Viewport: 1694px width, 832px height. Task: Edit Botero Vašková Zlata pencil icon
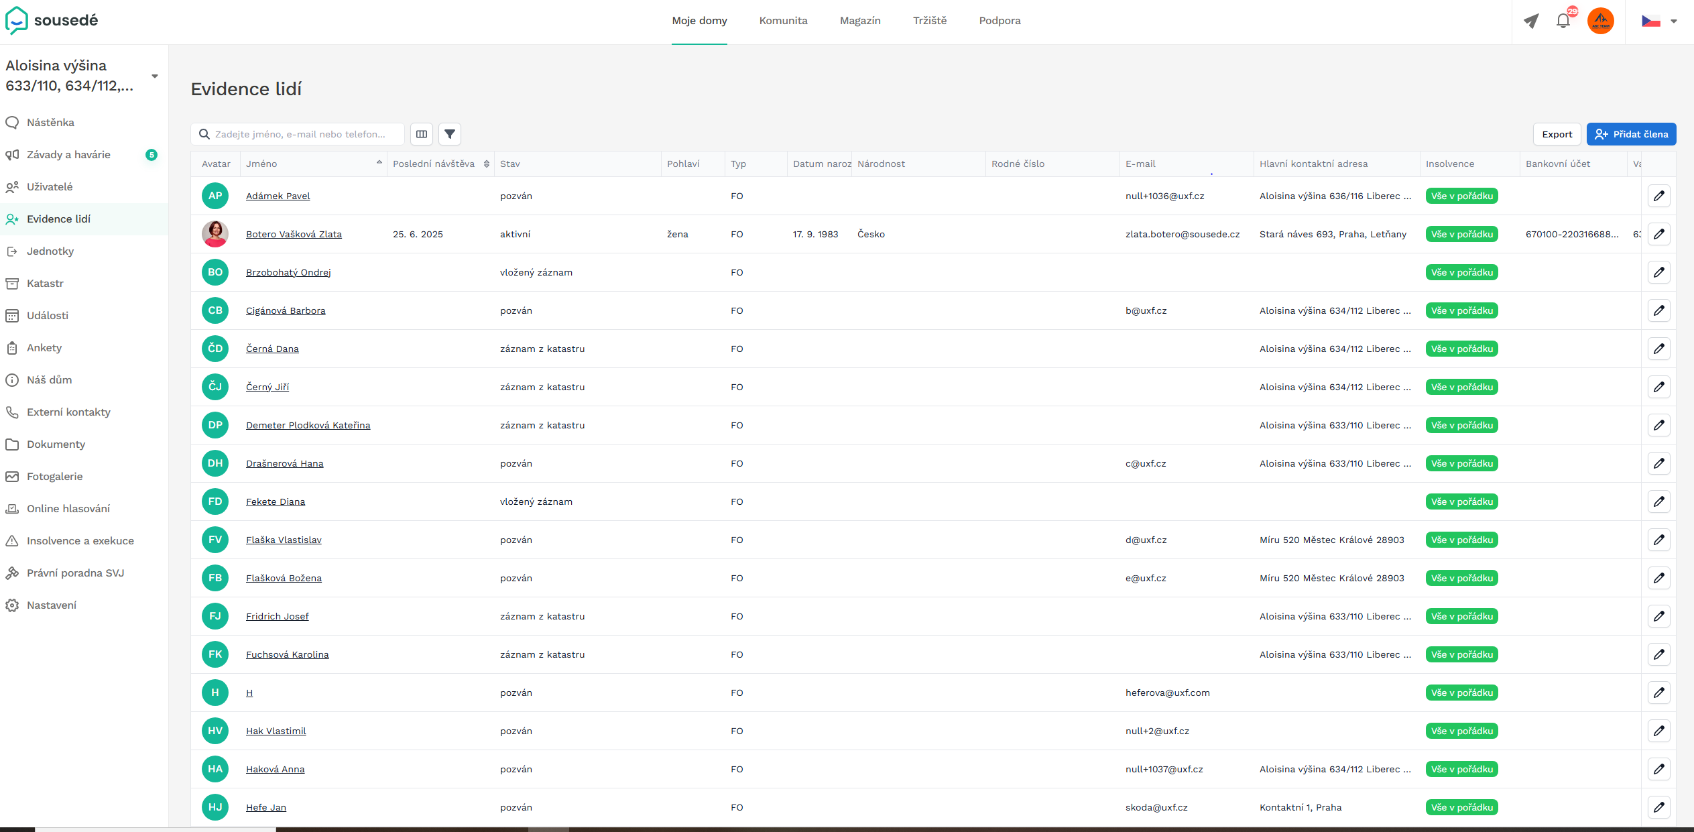coord(1658,234)
